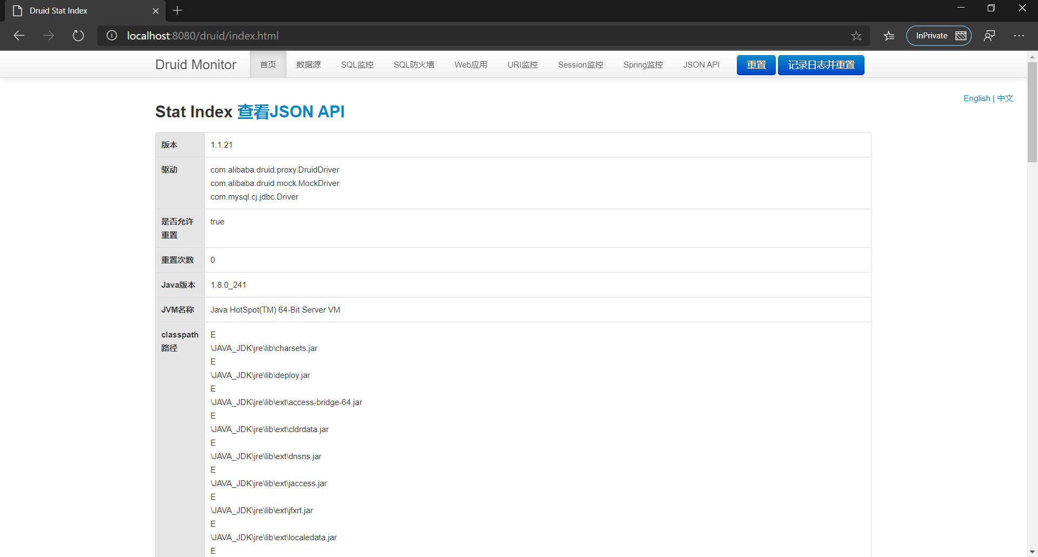Image resolution: width=1038 pixels, height=557 pixels.
Task: Click the Java HotSpot(TM) 64-Bit Server VM text
Action: coord(275,310)
